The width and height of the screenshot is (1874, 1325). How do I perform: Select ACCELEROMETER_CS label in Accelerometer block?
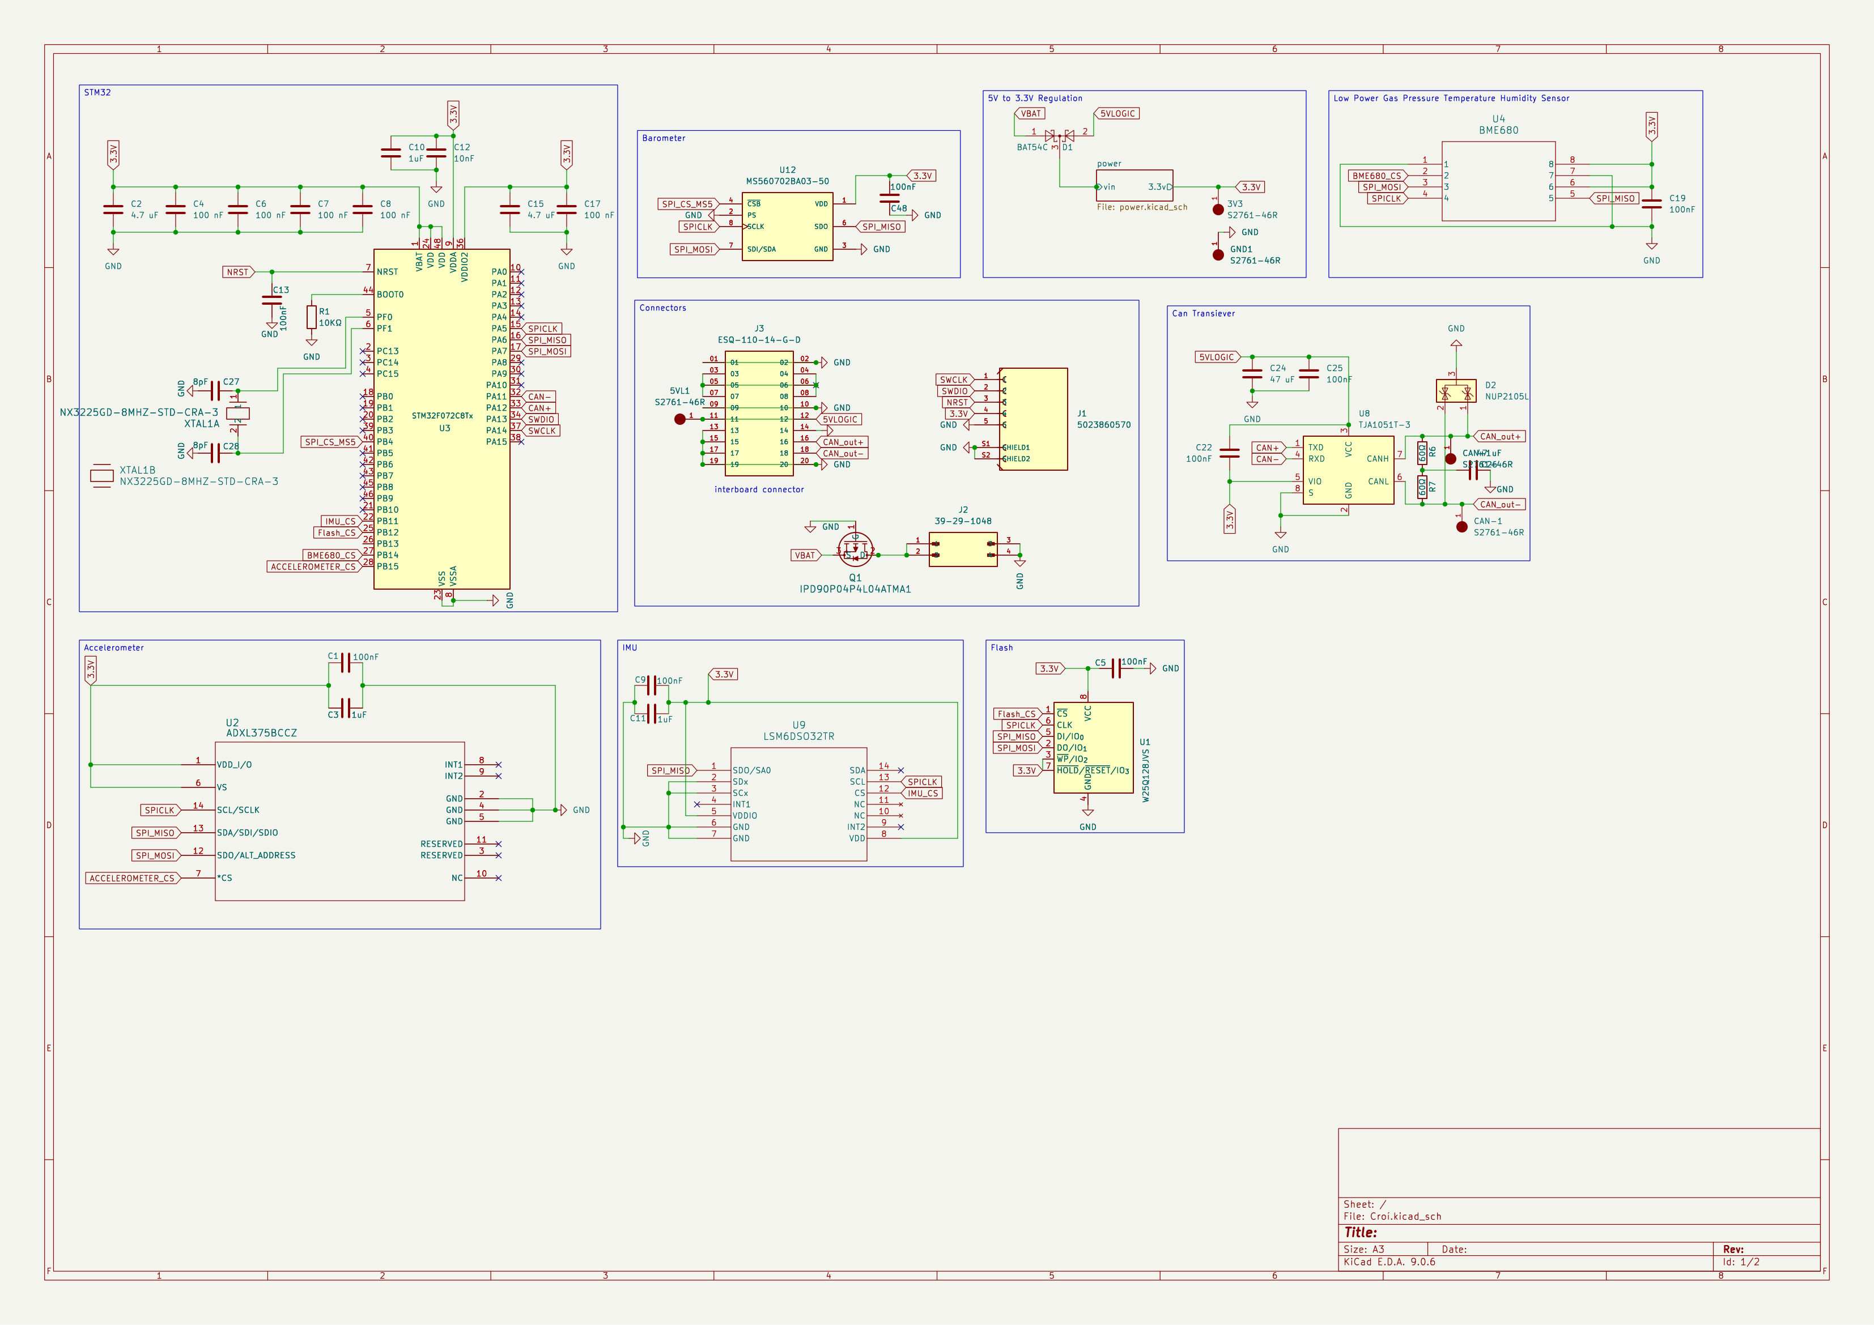[132, 878]
